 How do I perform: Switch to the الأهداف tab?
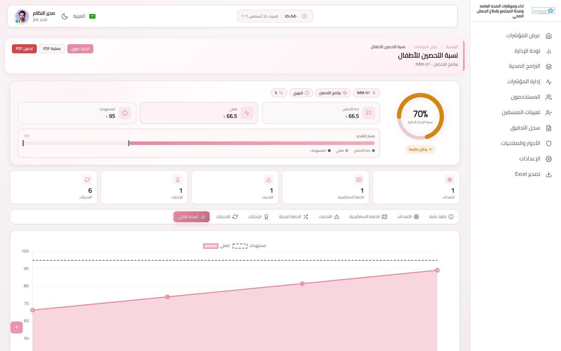[408, 217]
